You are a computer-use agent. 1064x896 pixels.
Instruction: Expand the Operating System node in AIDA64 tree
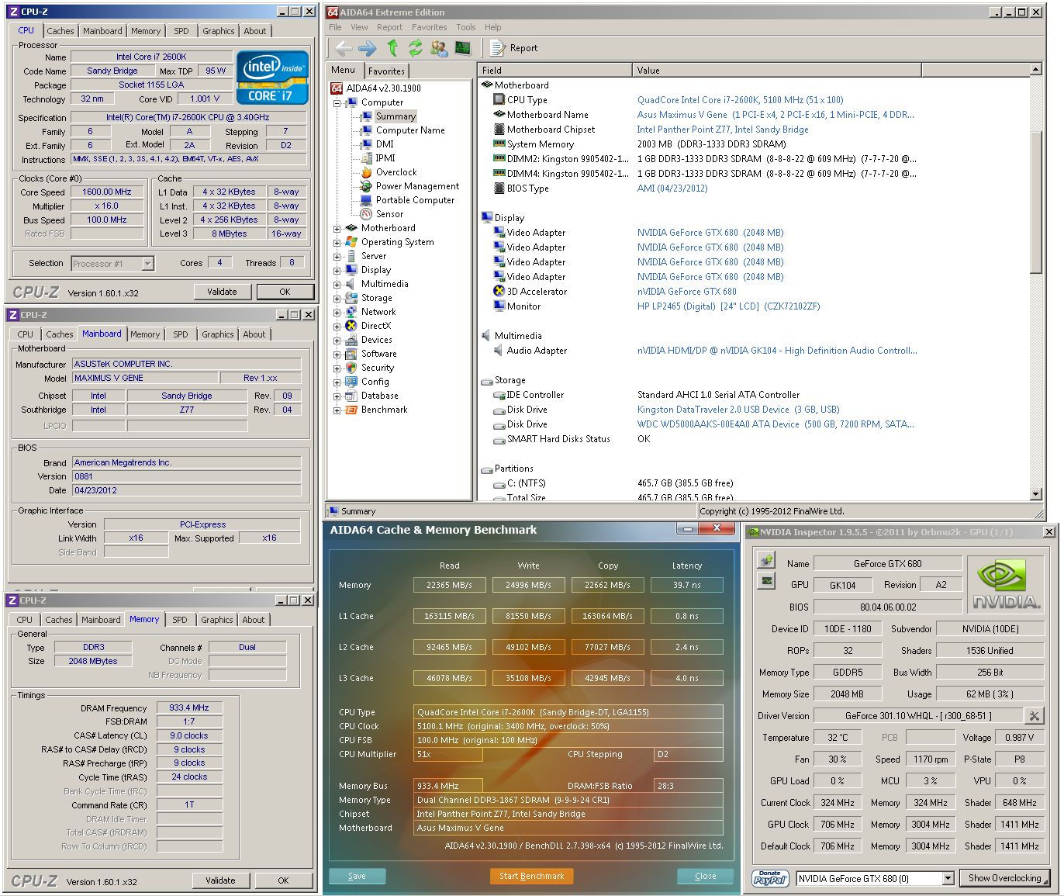[337, 243]
